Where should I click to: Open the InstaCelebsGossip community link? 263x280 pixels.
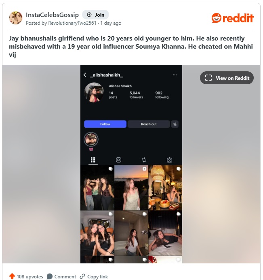pyautogui.click(x=52, y=15)
